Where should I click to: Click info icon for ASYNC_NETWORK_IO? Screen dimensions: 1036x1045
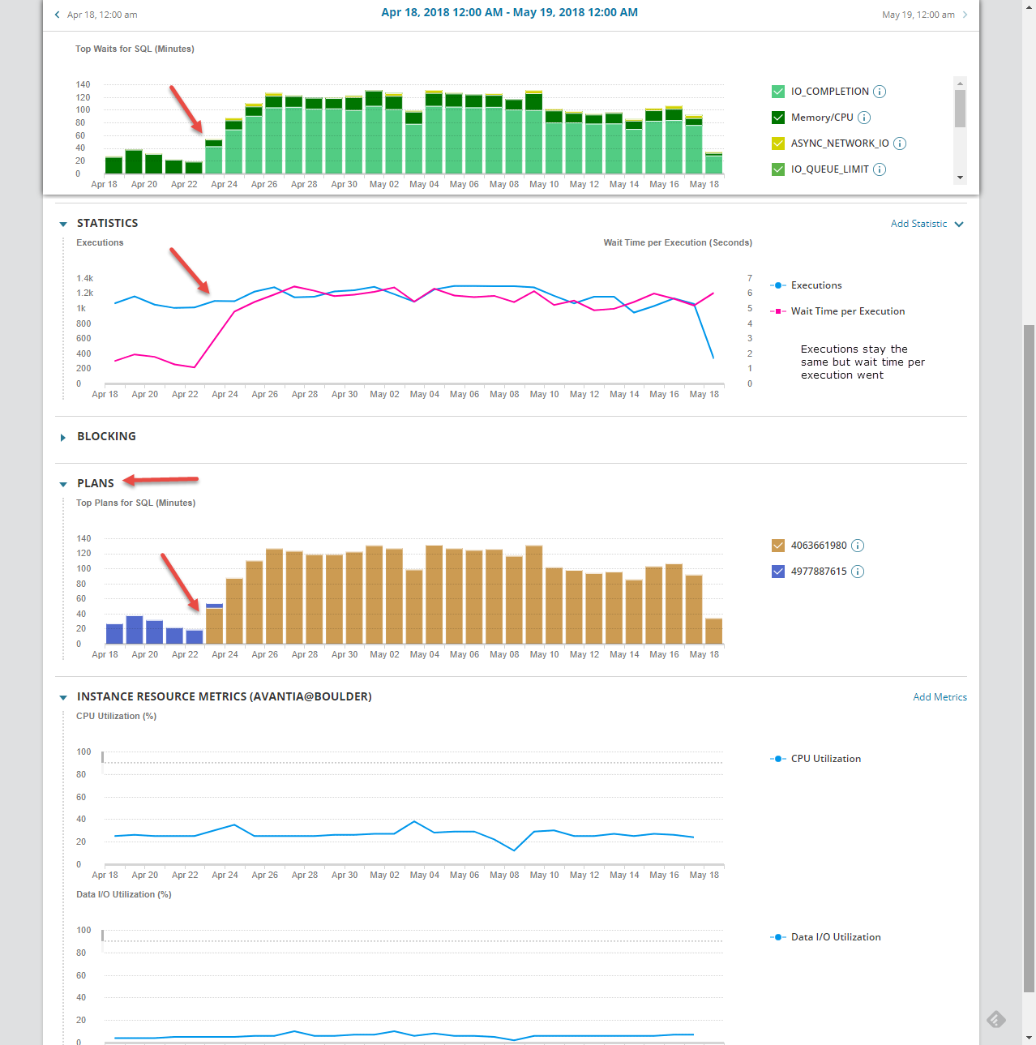(900, 143)
